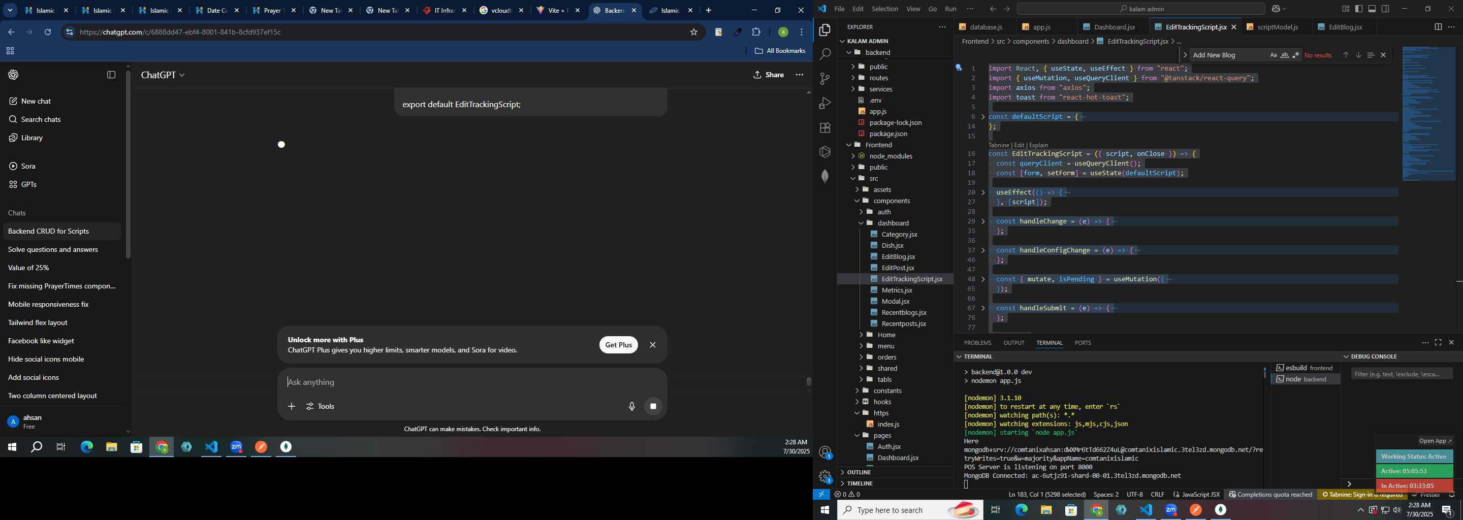Viewport: 1463px width, 520px height.
Task: Open Microsoft Edge from the right taskbar
Action: [x=1021, y=510]
